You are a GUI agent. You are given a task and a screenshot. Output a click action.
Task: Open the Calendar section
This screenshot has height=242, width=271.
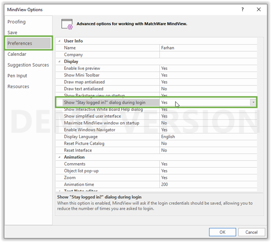(x=17, y=54)
